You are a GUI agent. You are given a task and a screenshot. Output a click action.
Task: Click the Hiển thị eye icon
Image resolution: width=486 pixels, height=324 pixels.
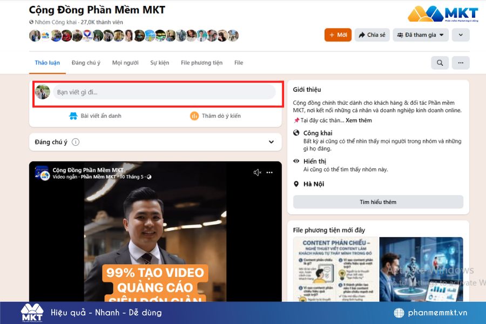click(296, 161)
